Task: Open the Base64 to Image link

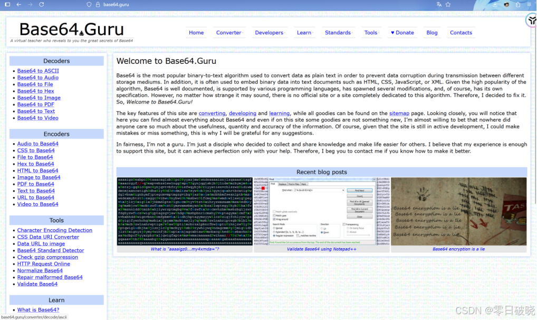Action: tap(39, 98)
